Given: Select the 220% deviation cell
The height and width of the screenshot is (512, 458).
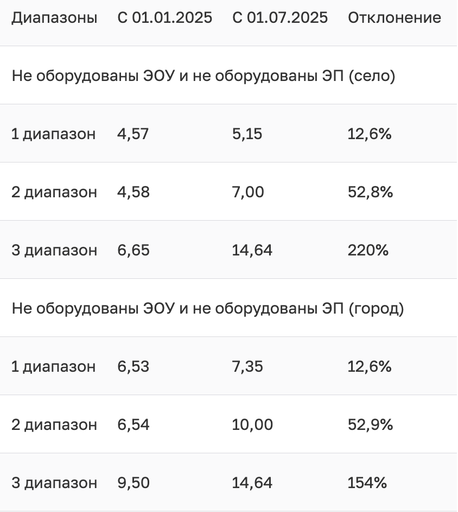Looking at the screenshot, I should coord(368,250).
